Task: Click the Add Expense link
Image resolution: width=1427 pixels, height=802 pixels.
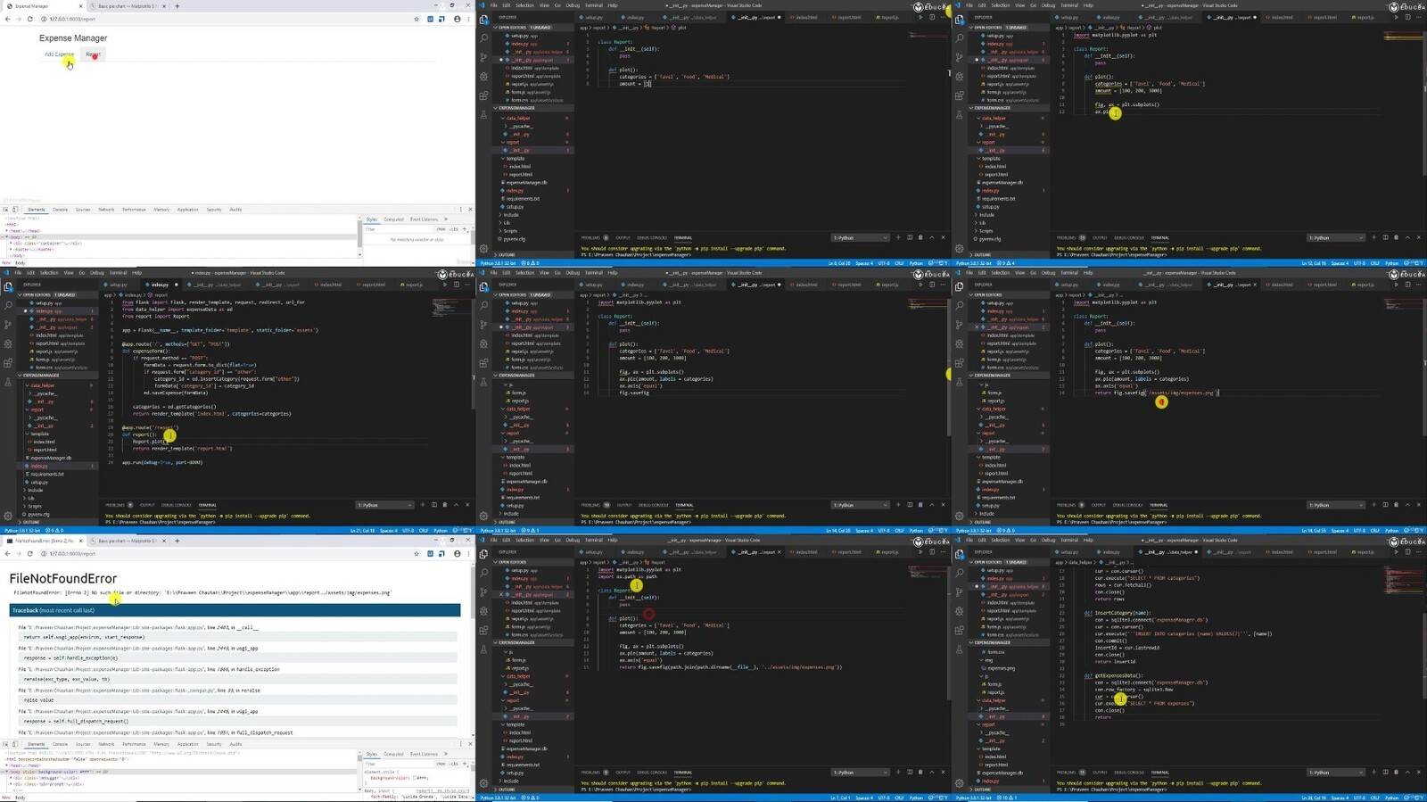Action: pos(59,54)
